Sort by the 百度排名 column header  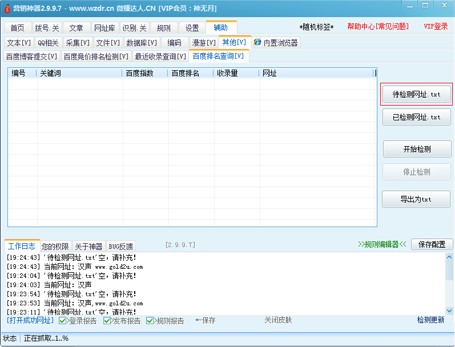191,73
